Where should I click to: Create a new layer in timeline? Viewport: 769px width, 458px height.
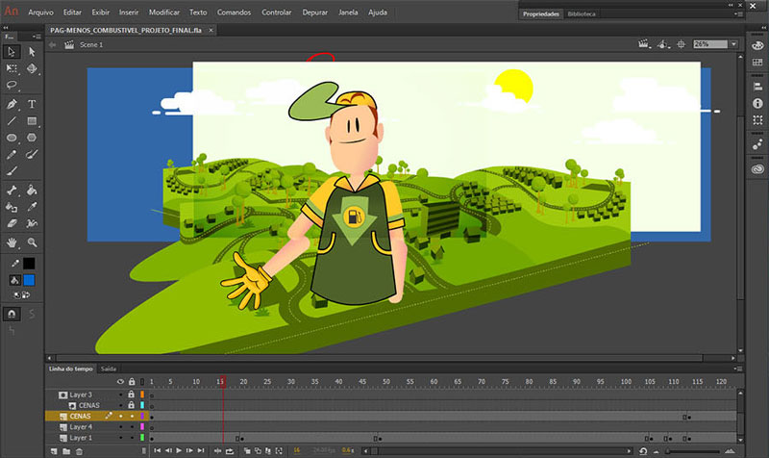pyautogui.click(x=54, y=450)
